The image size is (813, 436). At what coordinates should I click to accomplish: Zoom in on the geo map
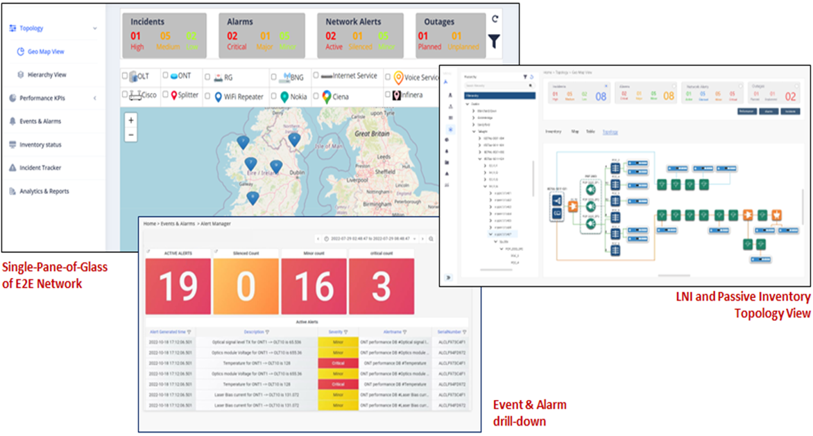[x=131, y=120]
